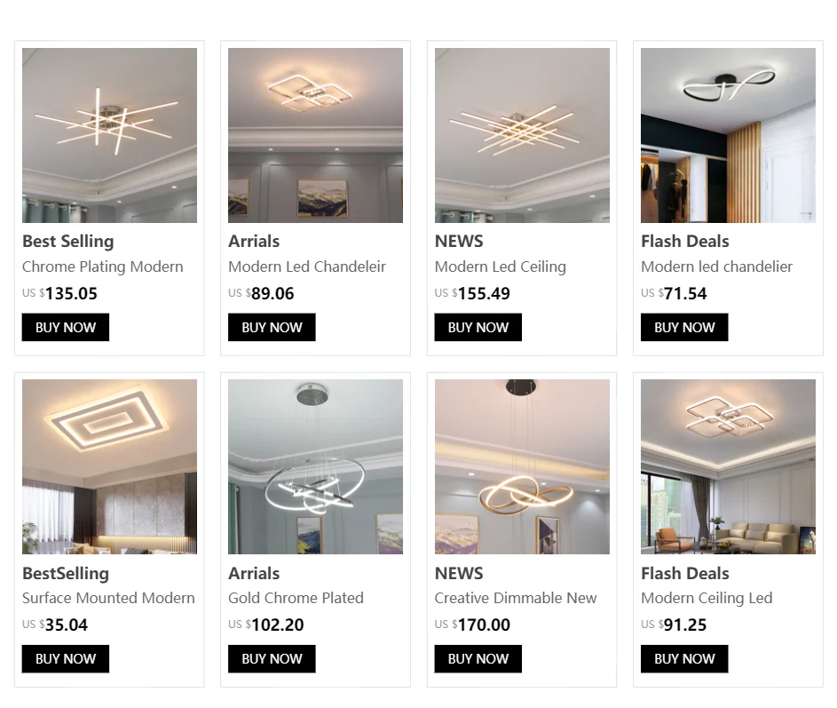Screen dimensions: 837x708
Task: Open the Creative Dimmable gold pendant image
Action: coord(522,466)
